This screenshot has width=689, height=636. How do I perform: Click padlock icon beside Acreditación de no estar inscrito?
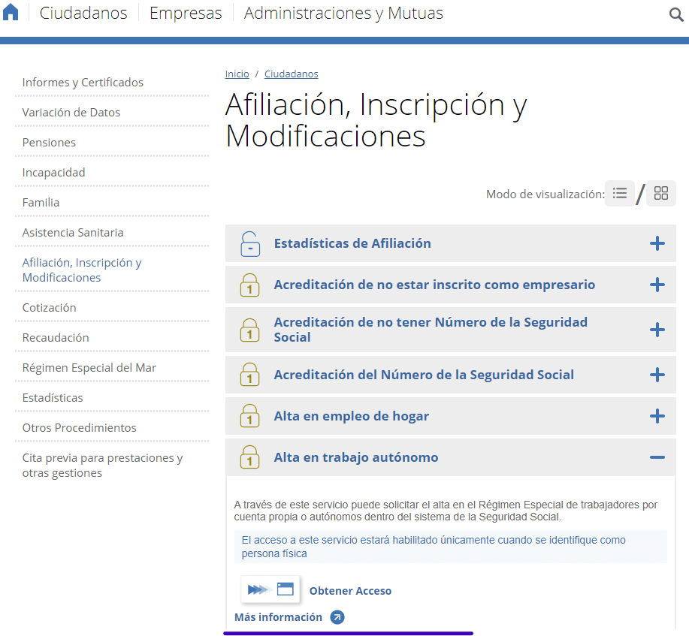(x=249, y=285)
